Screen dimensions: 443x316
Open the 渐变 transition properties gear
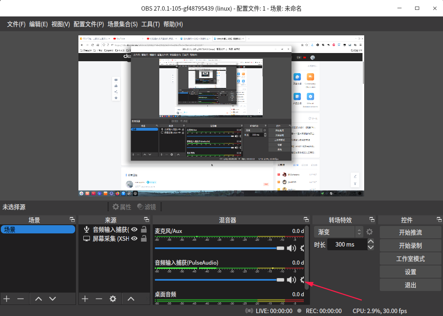point(369,232)
